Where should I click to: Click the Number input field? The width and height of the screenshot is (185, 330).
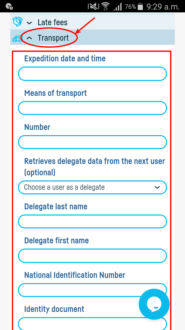[x=92, y=142]
